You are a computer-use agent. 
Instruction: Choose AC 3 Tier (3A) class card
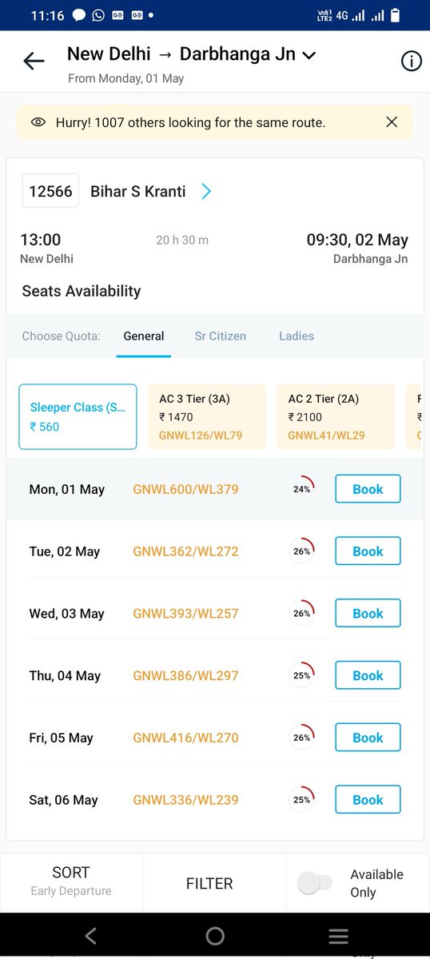[207, 416]
